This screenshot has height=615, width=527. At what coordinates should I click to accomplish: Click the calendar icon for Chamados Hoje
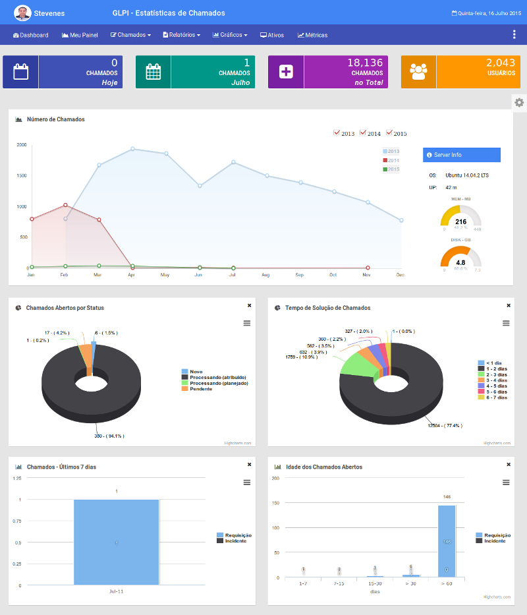21,72
